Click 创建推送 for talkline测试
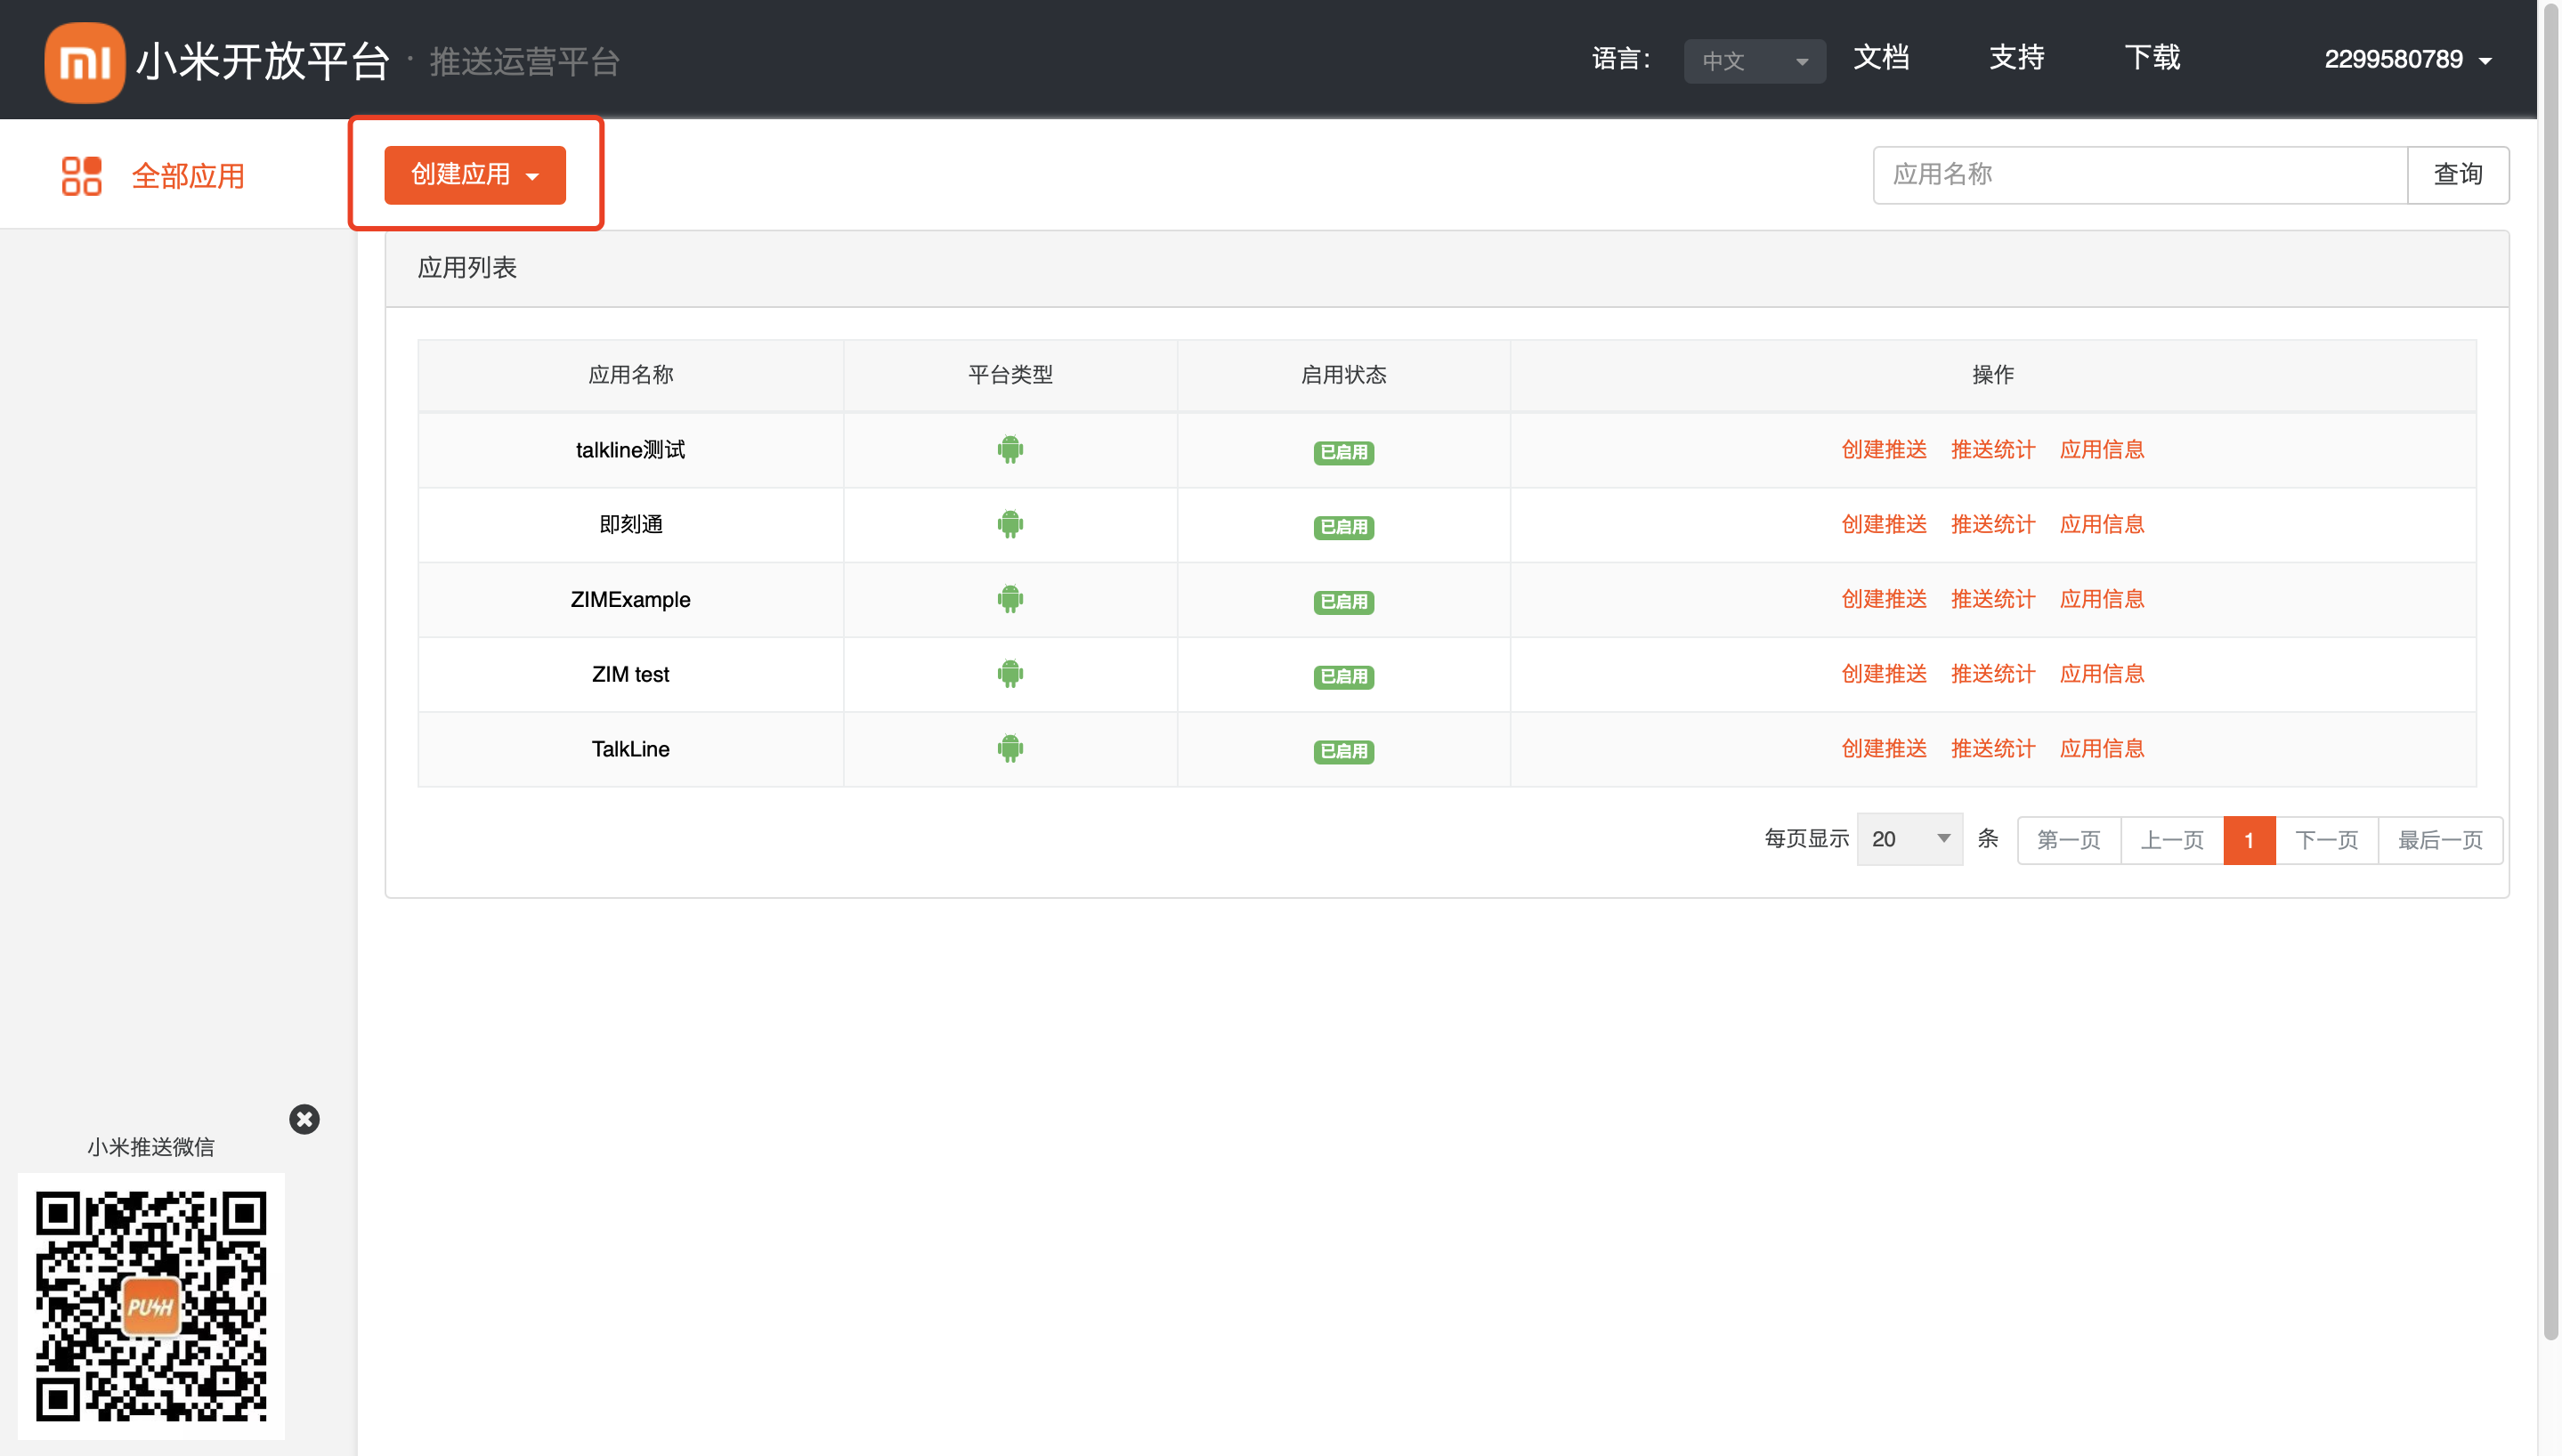 [1884, 450]
